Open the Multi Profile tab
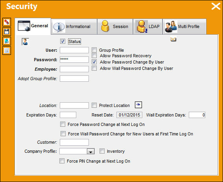This screenshot has width=223, height=182. tap(184, 26)
